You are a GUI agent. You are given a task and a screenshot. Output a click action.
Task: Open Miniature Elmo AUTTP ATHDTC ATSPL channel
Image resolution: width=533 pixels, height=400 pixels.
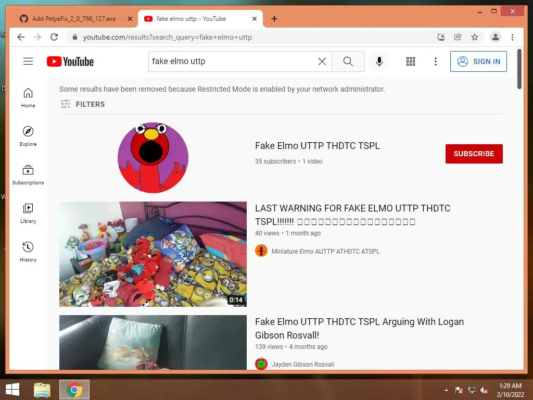click(325, 252)
